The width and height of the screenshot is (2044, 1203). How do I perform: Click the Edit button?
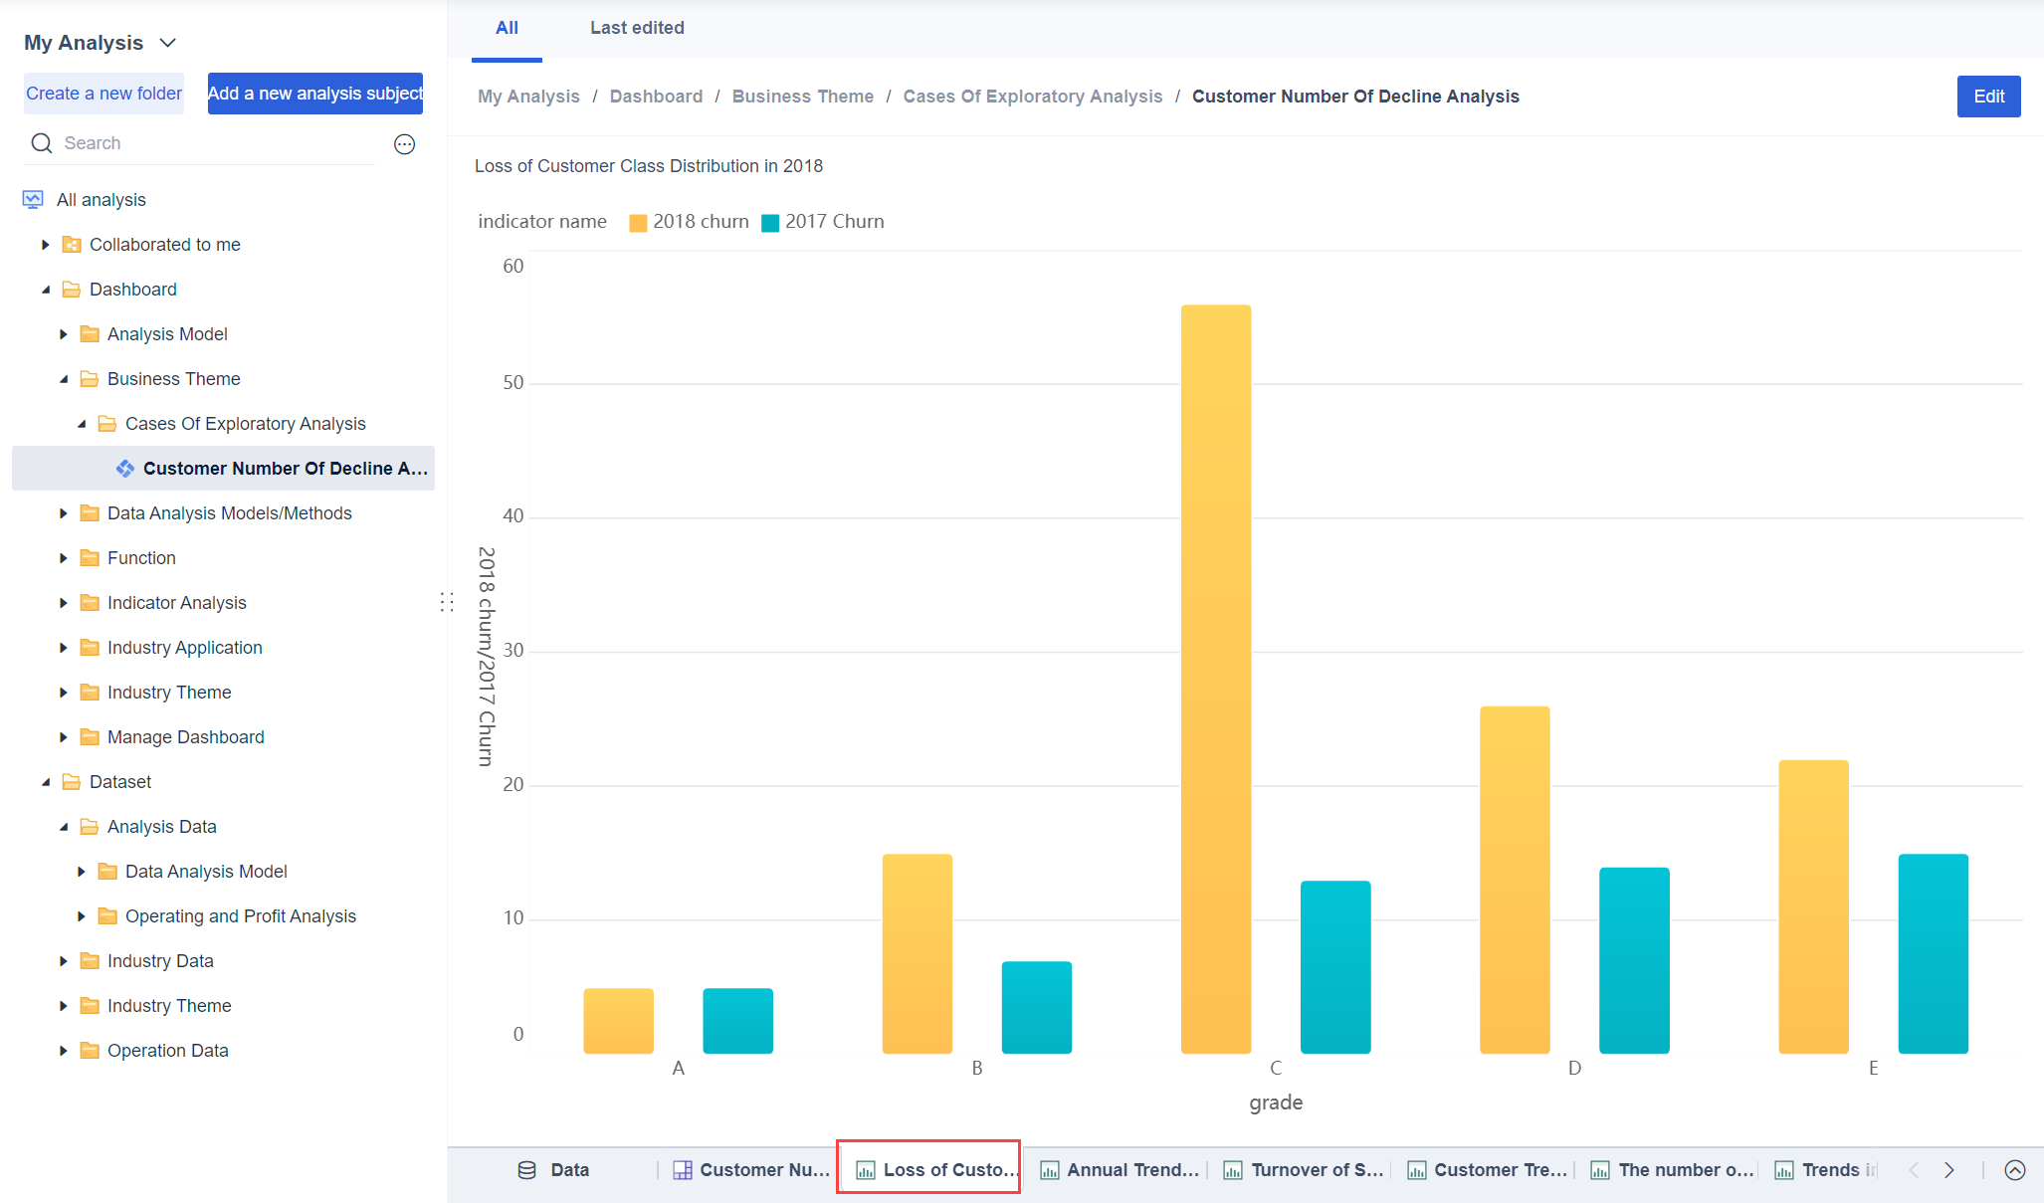coord(1988,97)
